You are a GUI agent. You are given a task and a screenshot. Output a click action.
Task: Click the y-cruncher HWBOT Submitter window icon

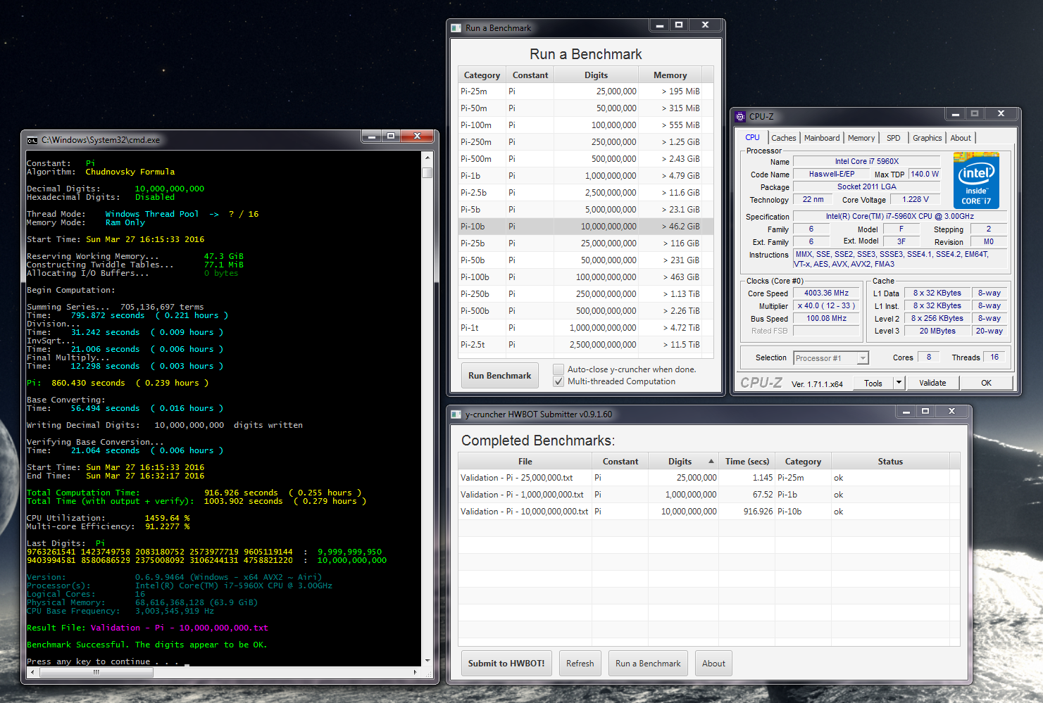click(456, 414)
